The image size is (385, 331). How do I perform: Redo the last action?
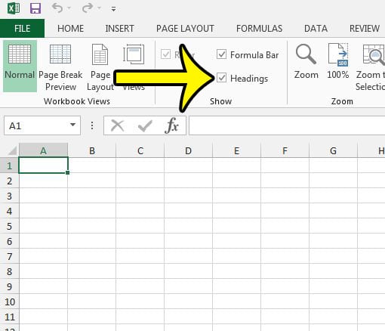[88, 8]
